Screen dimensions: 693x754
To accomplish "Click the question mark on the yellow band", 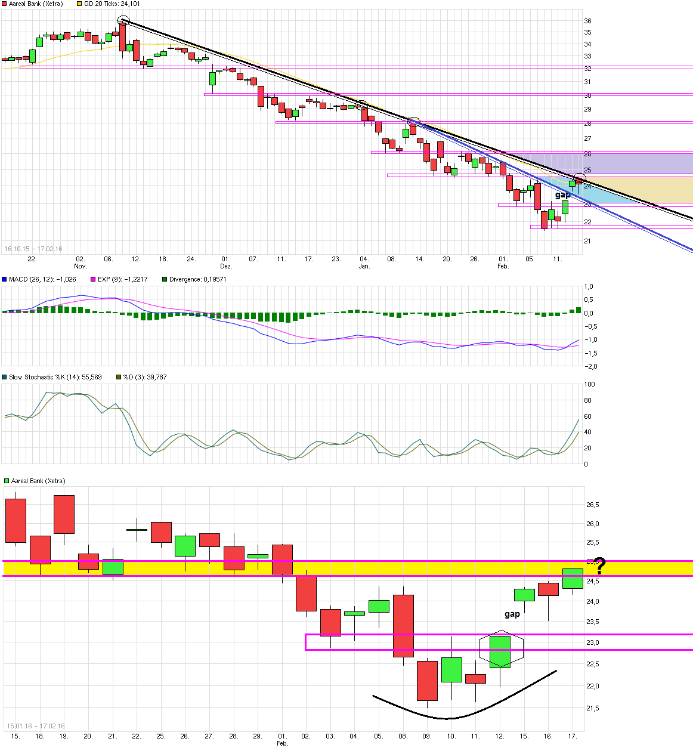I will click(x=600, y=564).
